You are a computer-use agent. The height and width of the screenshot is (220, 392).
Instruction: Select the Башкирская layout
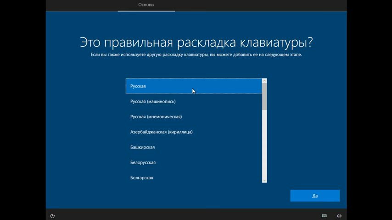click(194, 147)
